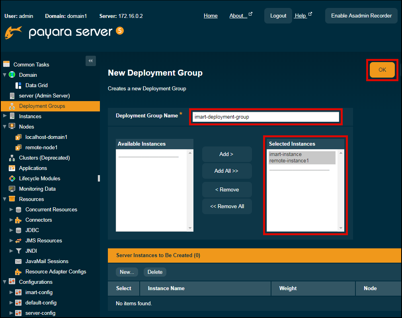This screenshot has width=402, height=318.
Task: Click the Applications icon in tree
Action: click(x=12, y=168)
